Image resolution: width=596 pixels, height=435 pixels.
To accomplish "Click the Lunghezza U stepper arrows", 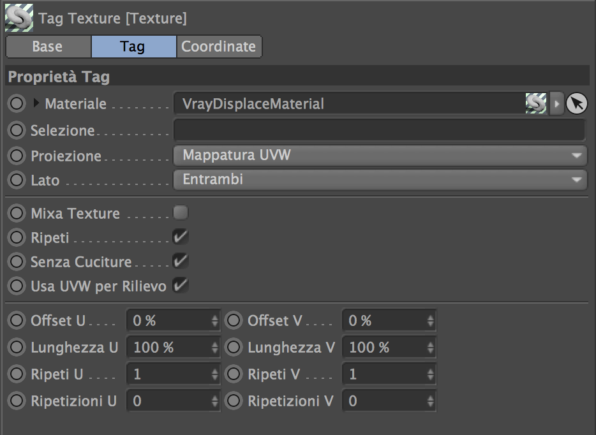I will pyautogui.click(x=215, y=348).
